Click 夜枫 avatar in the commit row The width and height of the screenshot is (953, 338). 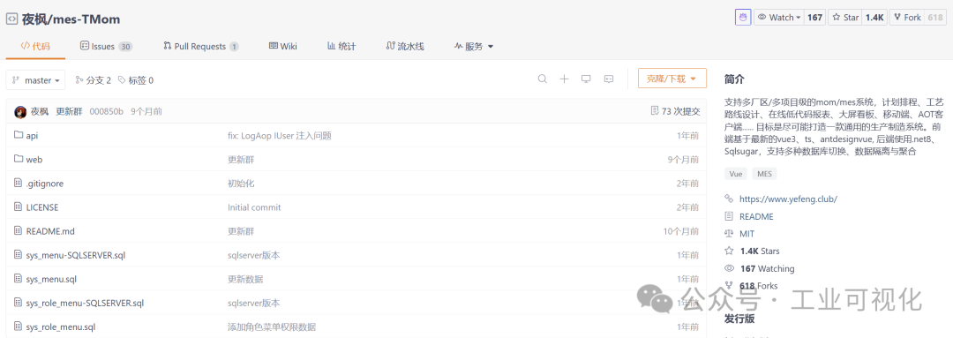(x=20, y=112)
